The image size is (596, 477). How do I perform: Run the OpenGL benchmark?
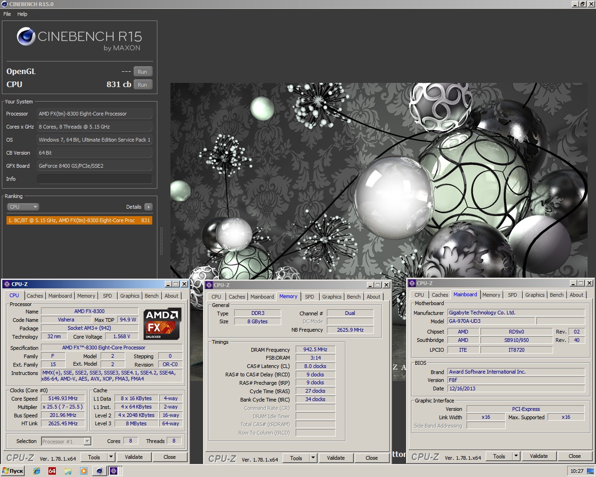[x=142, y=72]
